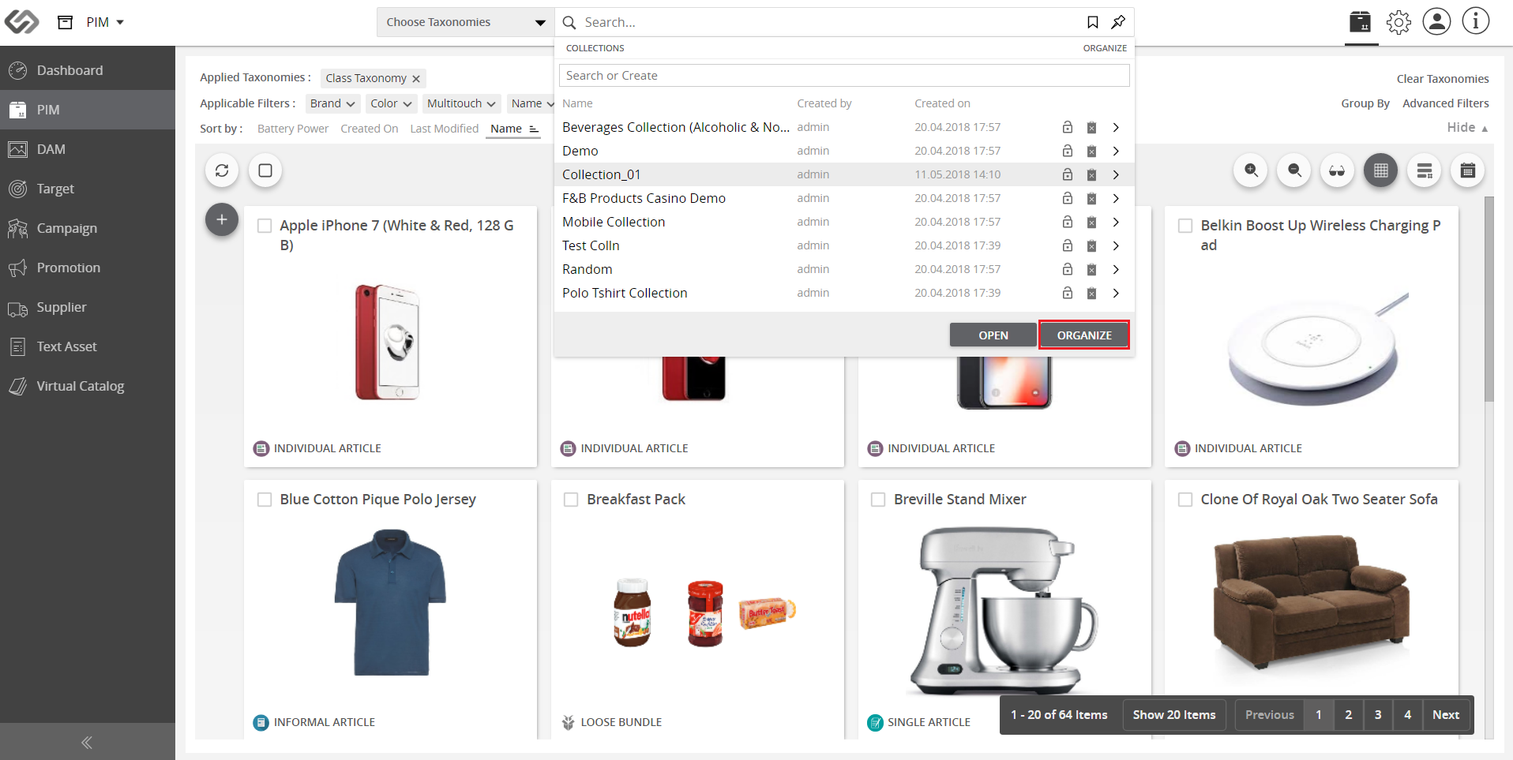Open DAM in sidebar

click(x=88, y=149)
